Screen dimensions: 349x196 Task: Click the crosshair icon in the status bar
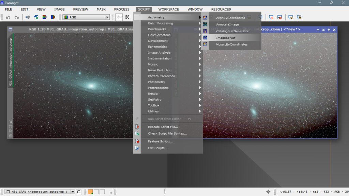[268, 192]
